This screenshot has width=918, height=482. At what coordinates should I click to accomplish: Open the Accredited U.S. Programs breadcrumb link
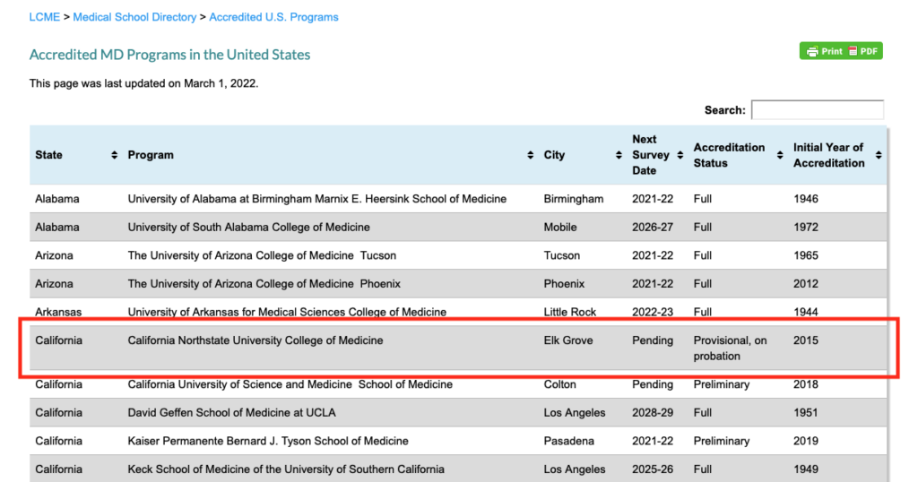(x=273, y=17)
